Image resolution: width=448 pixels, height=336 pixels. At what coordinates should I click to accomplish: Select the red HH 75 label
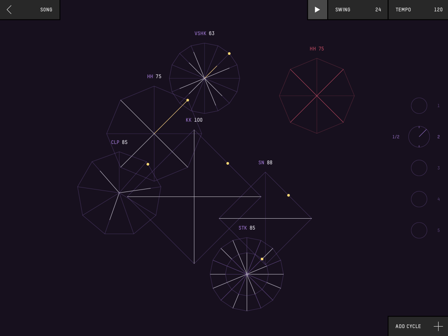coord(317,49)
